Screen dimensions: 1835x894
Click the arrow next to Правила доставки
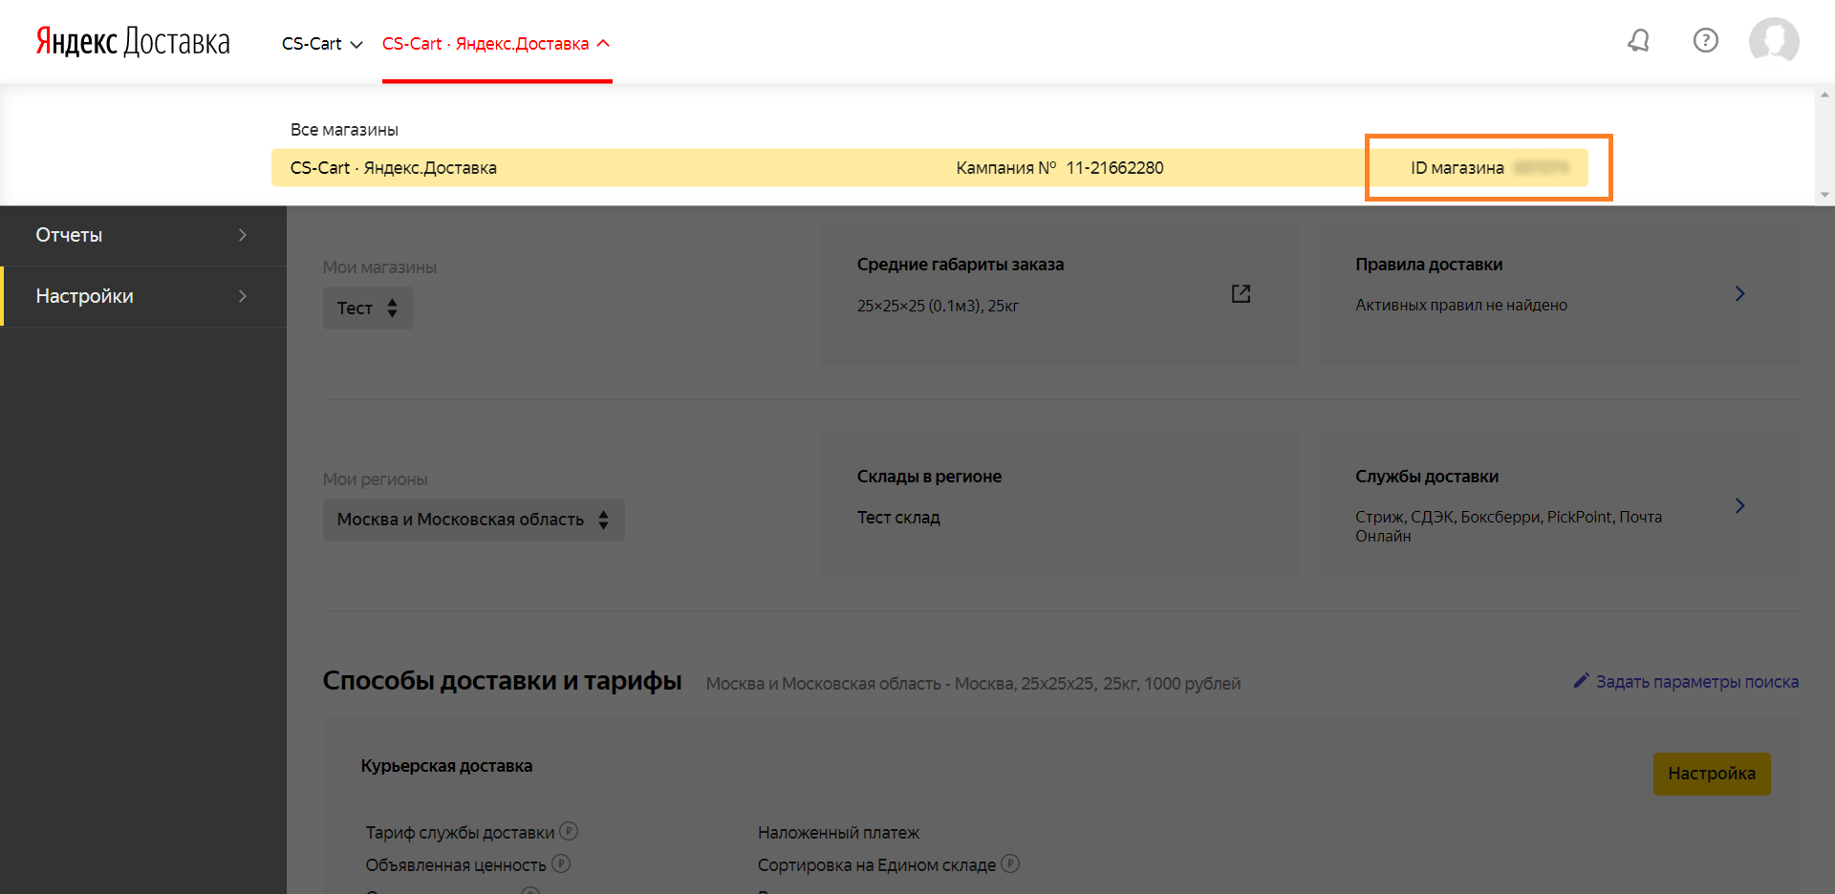tap(1739, 293)
